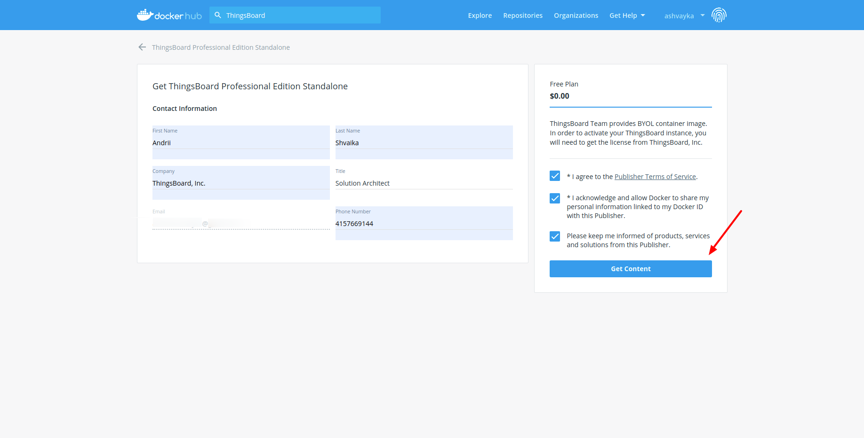
Task: Select the Company input field
Action: (240, 183)
